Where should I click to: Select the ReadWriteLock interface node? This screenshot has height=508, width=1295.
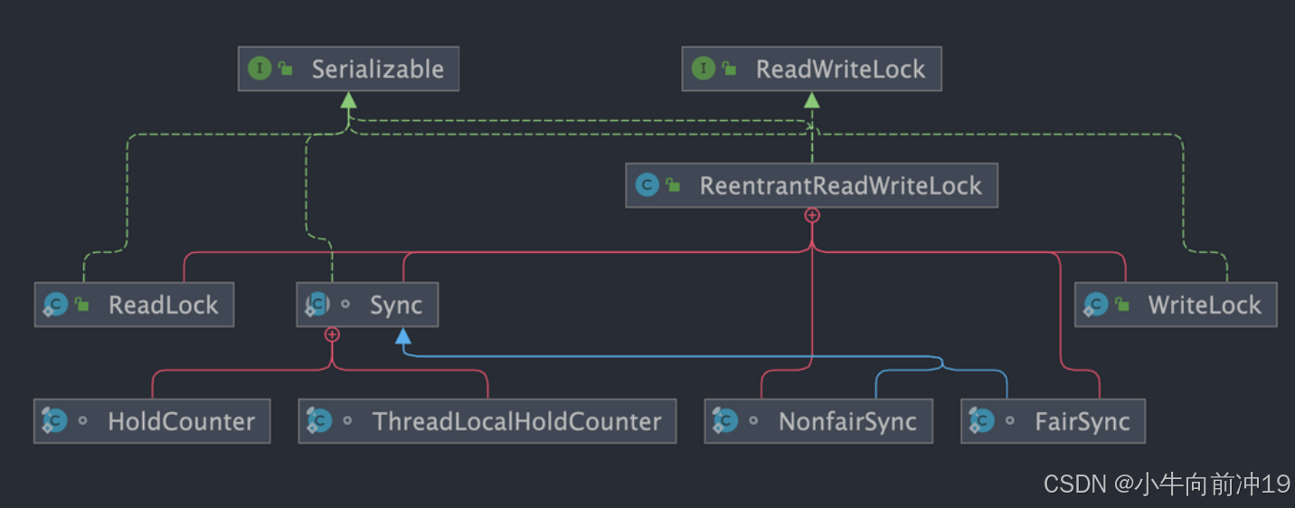click(811, 69)
